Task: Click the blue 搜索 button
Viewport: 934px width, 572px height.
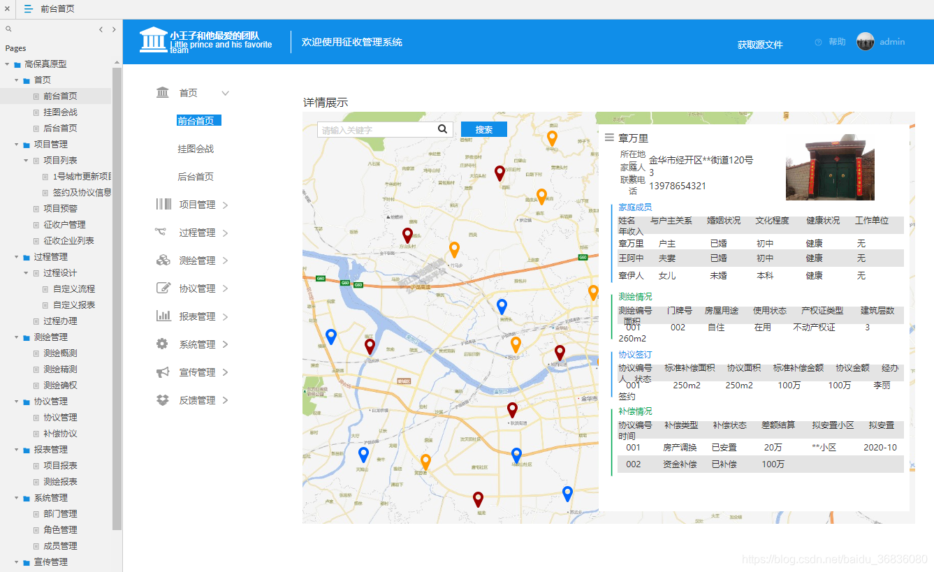Action: click(484, 129)
